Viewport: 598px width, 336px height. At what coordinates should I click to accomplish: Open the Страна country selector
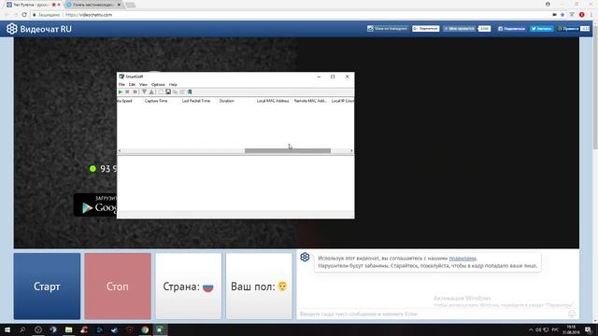pyautogui.click(x=189, y=287)
